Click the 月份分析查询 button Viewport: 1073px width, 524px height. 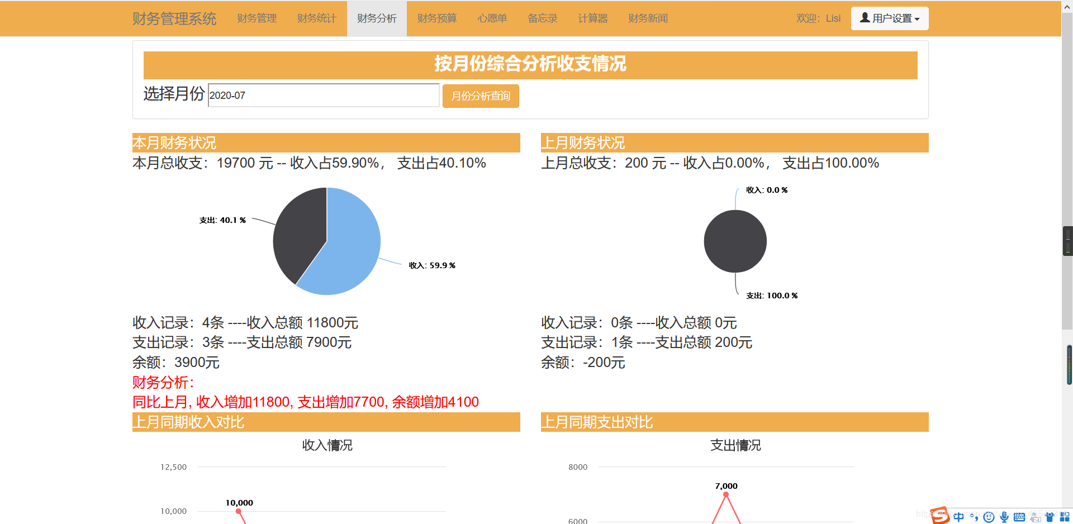480,96
